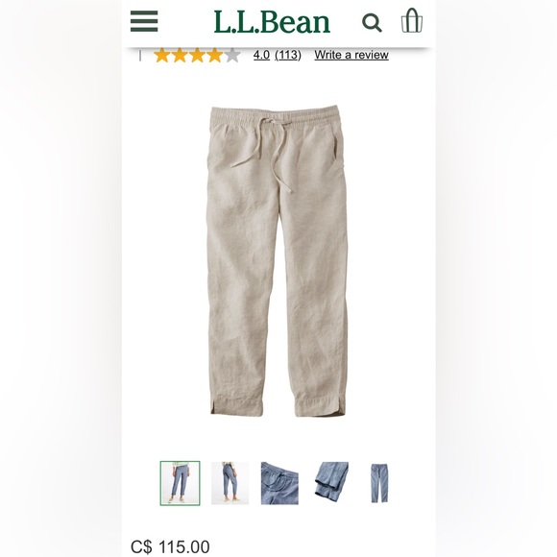Open the 113 reviews link
Image resolution: width=557 pixels, height=557 pixels.
click(x=288, y=55)
